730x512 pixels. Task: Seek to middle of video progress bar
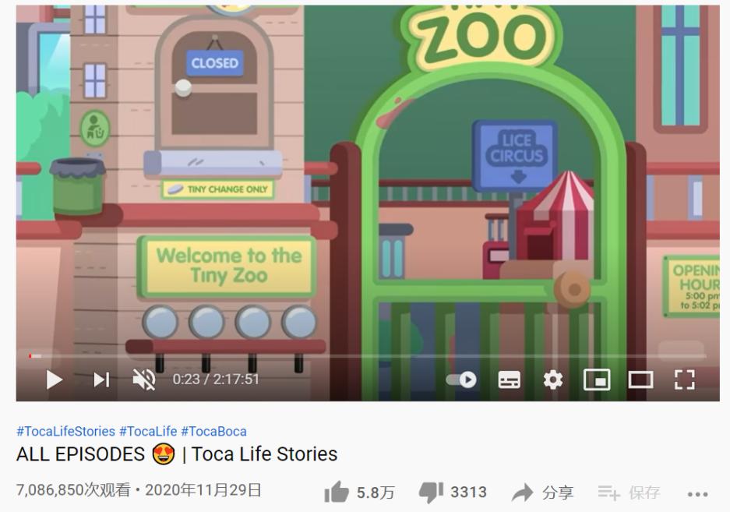pos(368,356)
